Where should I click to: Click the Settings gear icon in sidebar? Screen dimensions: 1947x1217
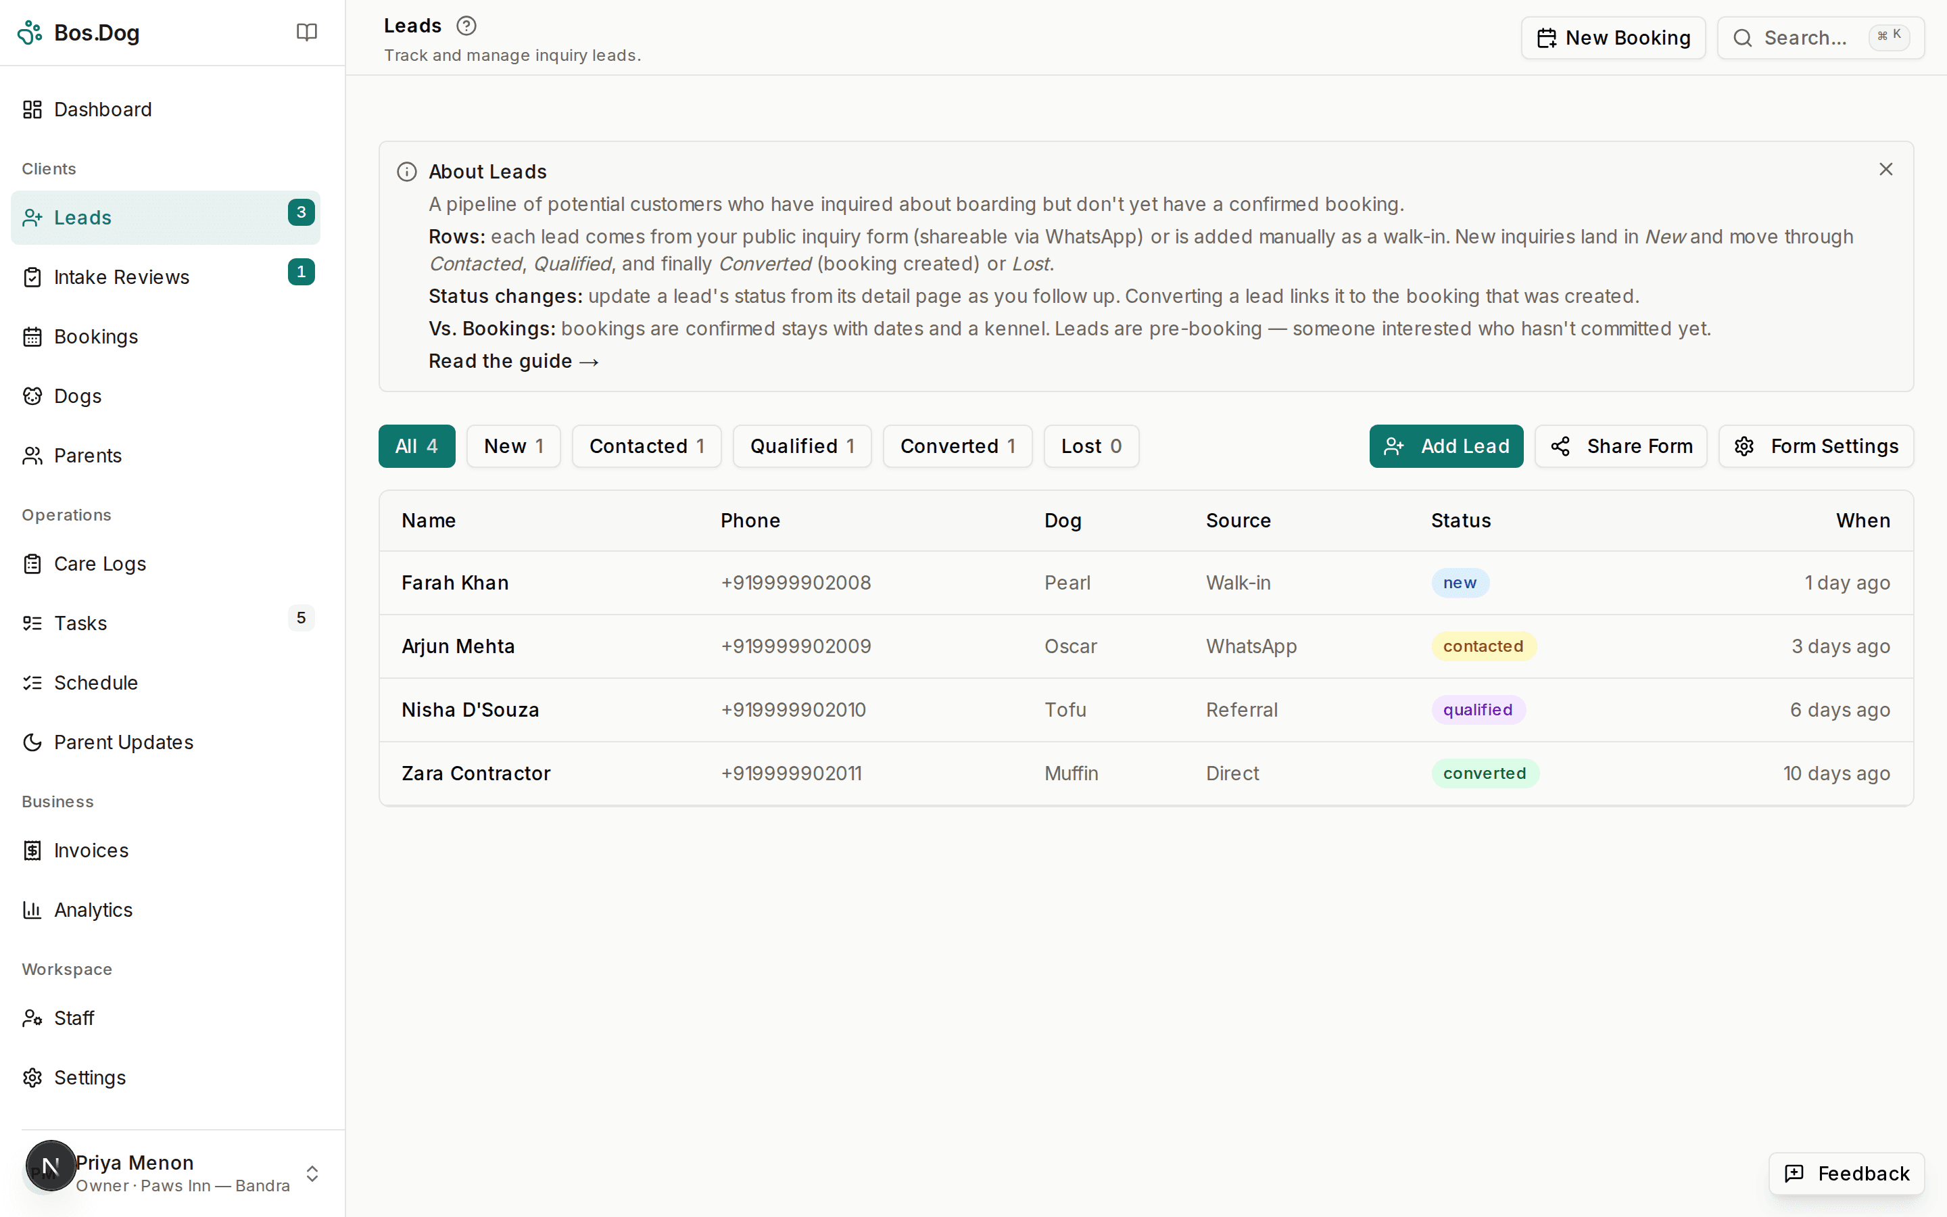(32, 1078)
